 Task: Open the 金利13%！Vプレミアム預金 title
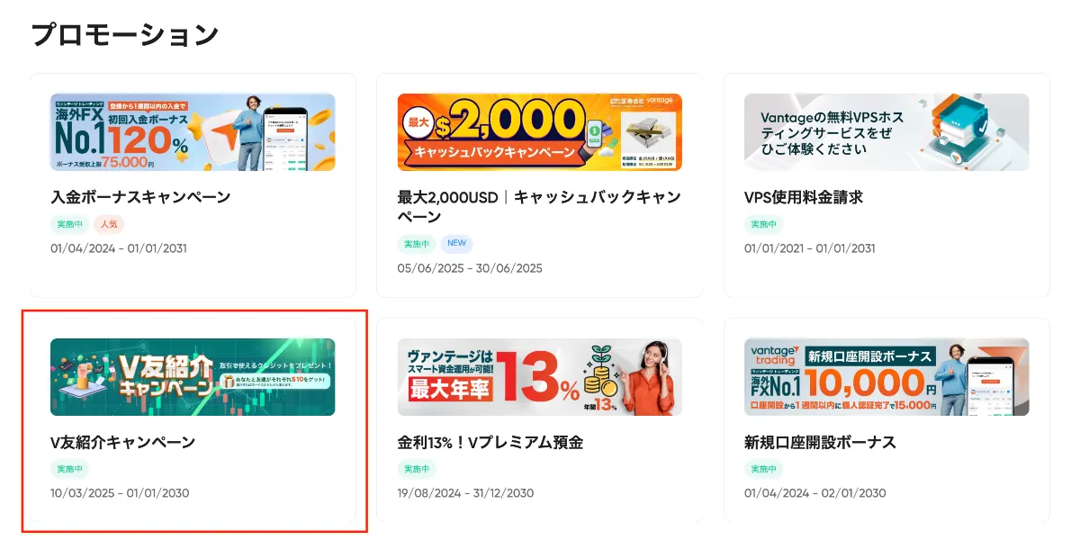tap(490, 442)
